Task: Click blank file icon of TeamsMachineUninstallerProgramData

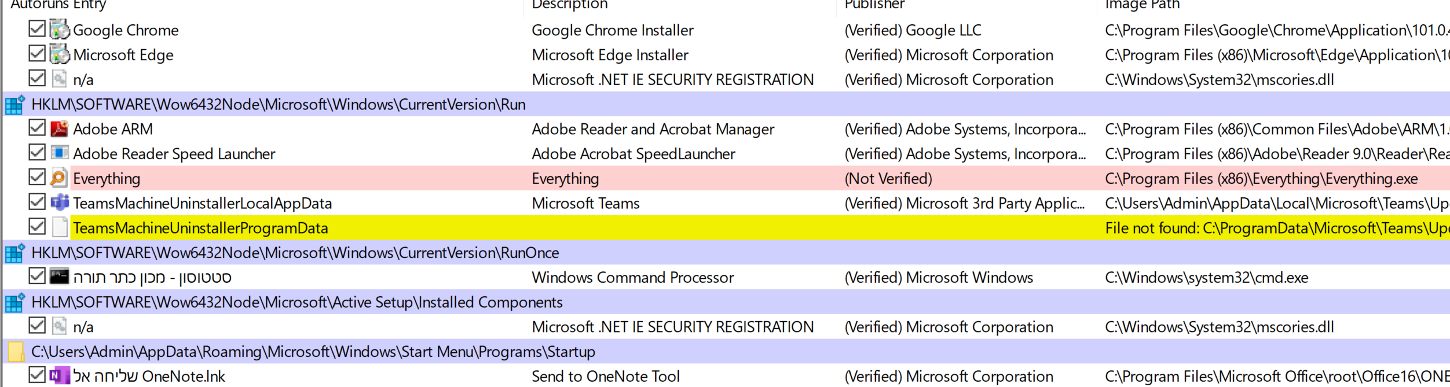Action: tap(59, 227)
